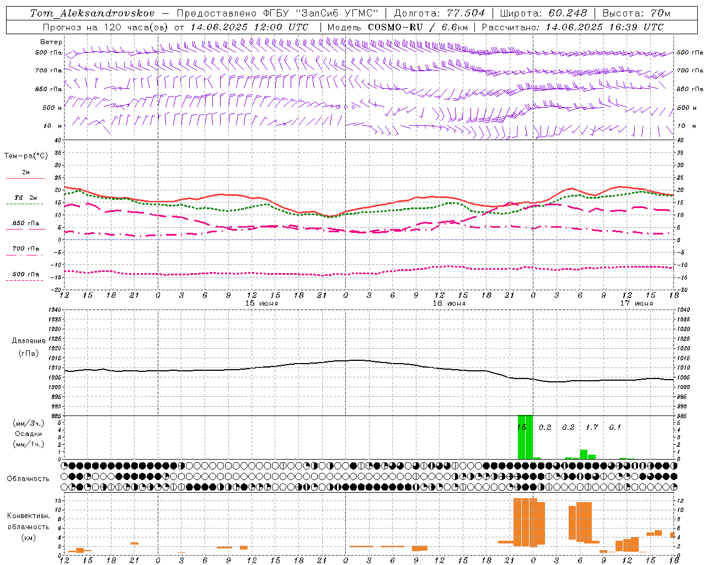
Task: Click the Конвективн. облачность label
Action: (28, 521)
